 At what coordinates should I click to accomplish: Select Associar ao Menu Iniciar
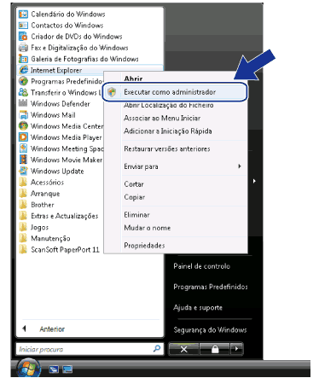click(162, 118)
